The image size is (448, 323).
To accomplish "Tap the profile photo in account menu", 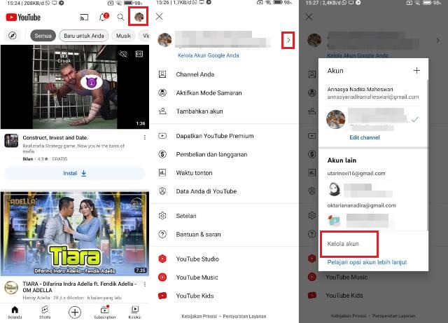I will click(165, 40).
